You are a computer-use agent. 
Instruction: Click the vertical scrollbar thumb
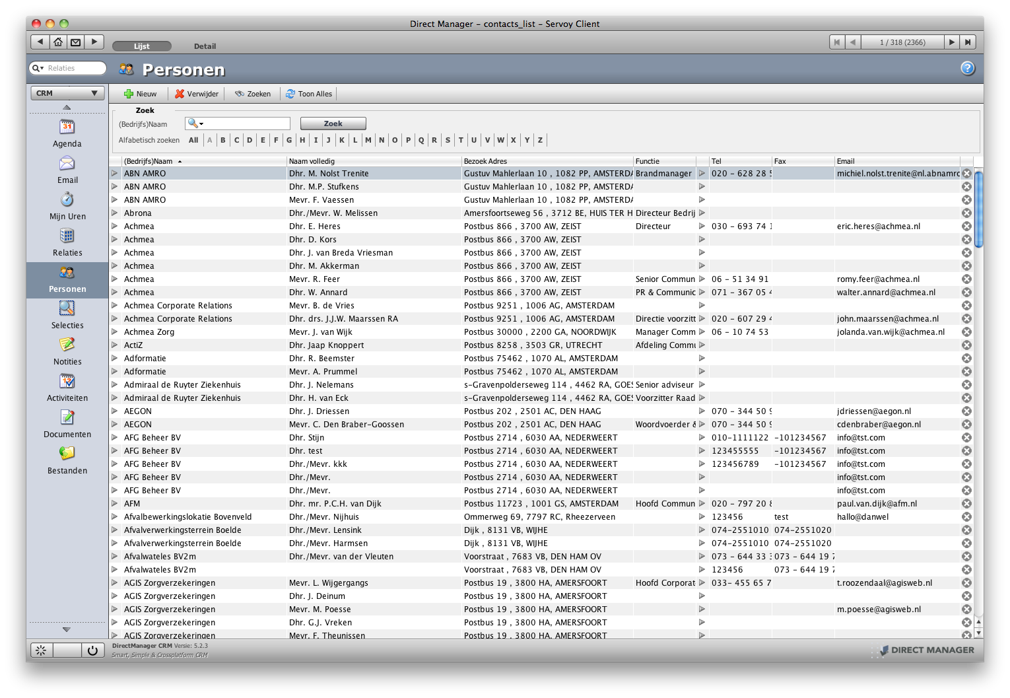click(x=979, y=209)
